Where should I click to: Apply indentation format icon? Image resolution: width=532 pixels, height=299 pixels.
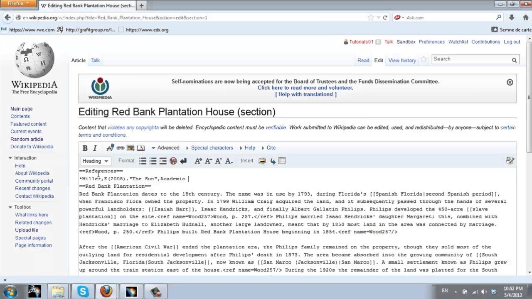pos(163,161)
